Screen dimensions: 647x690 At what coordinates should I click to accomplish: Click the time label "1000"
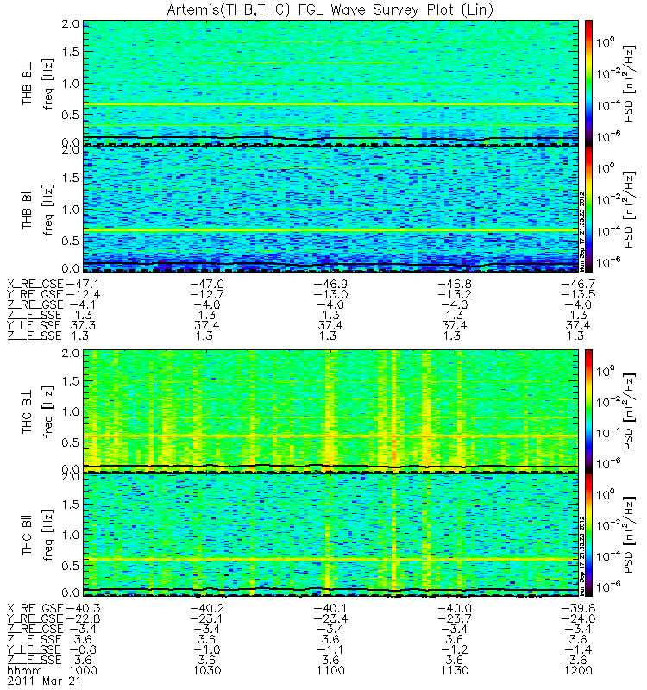point(83,671)
